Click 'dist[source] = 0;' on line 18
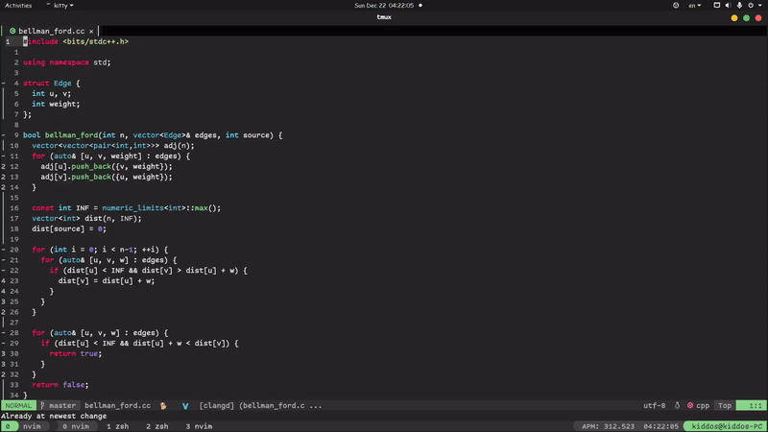 click(x=69, y=228)
